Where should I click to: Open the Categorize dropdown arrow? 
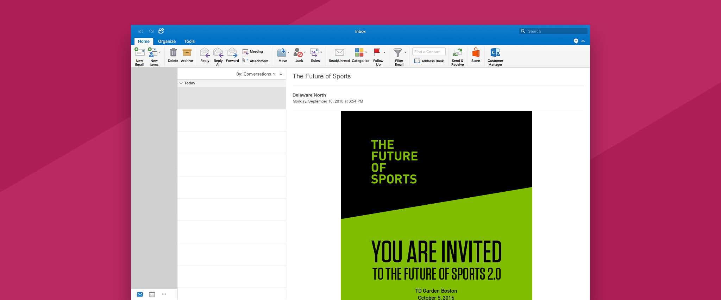(366, 52)
